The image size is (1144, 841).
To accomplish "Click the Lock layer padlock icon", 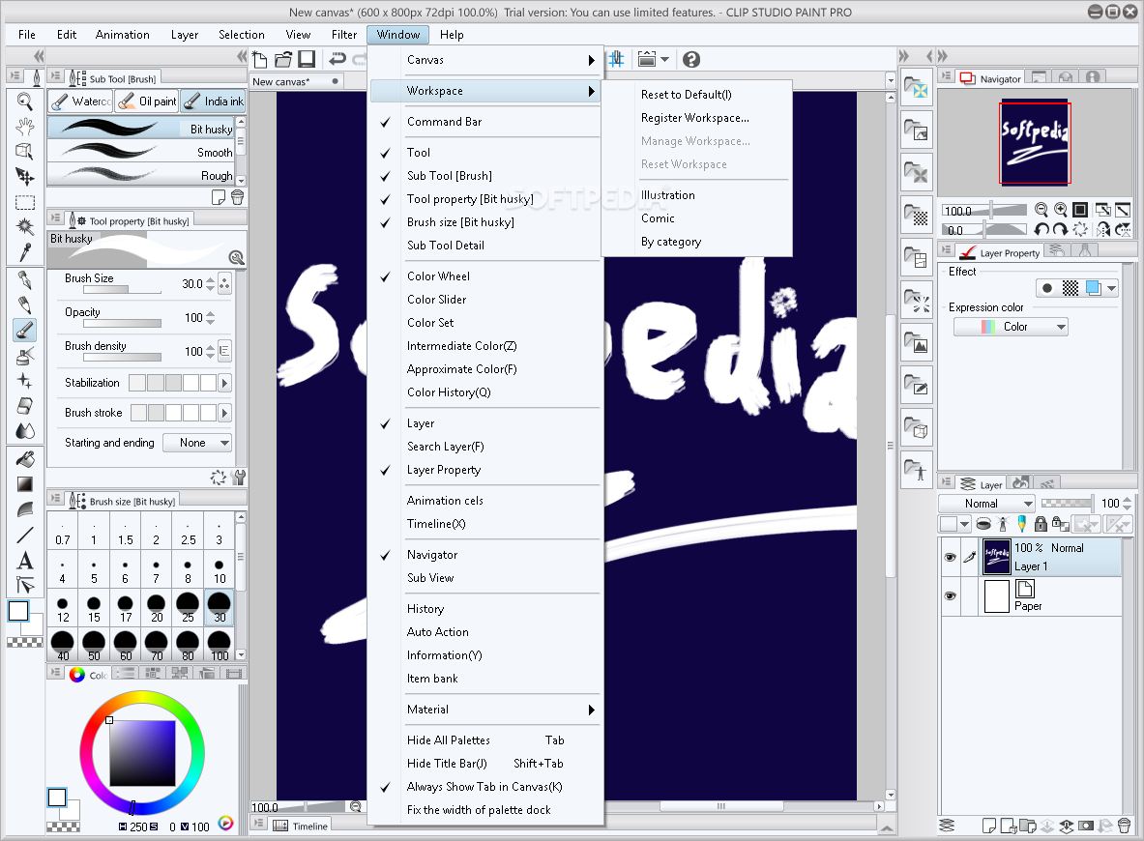I will click(x=1041, y=524).
